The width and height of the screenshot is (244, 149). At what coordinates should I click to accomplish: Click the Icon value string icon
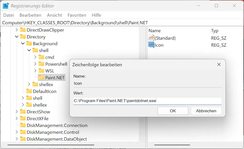coord(151,45)
